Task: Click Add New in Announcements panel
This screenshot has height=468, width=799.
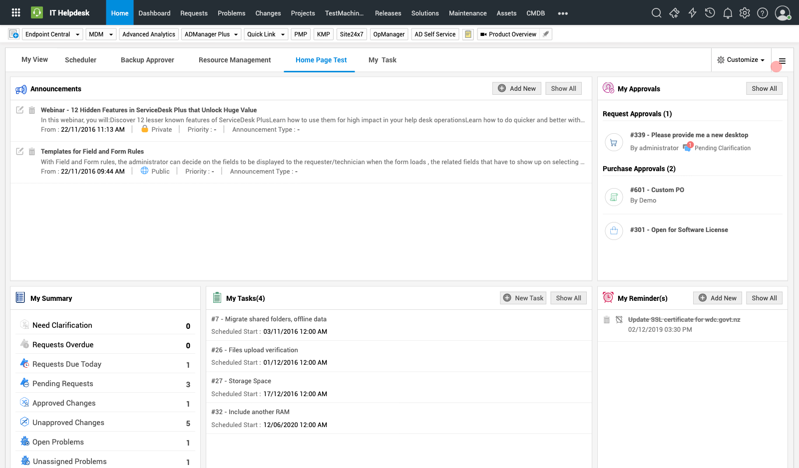Action: click(x=517, y=89)
